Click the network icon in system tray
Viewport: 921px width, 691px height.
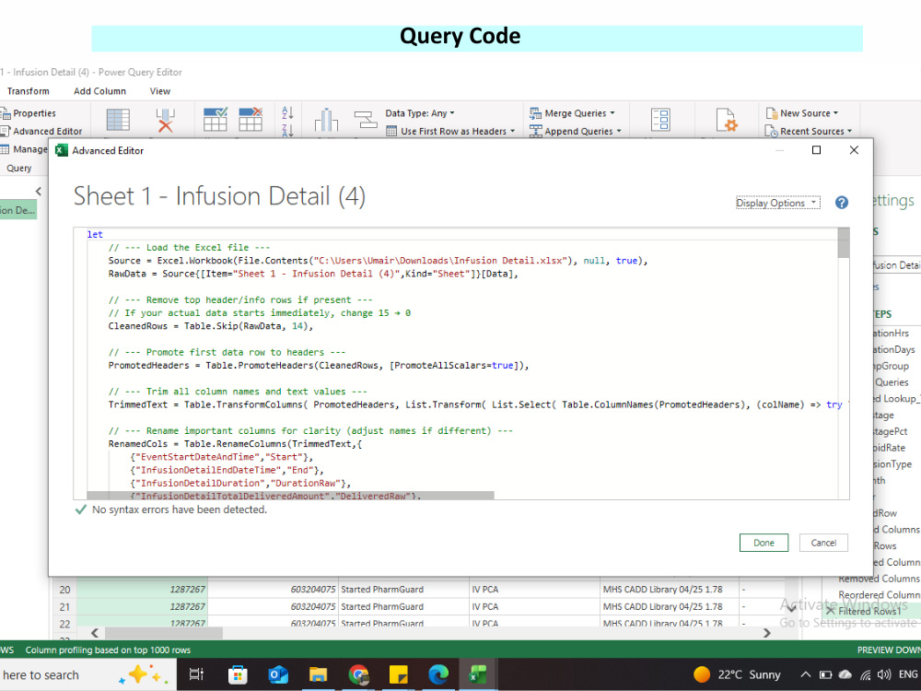[865, 674]
